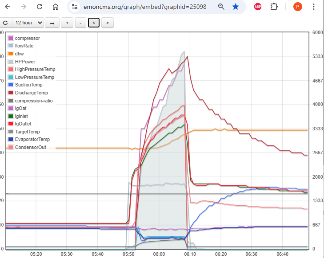Image resolution: width=324 pixels, height=258 pixels.
Task: Open the ABP ad blocker extension
Action: [257, 7]
